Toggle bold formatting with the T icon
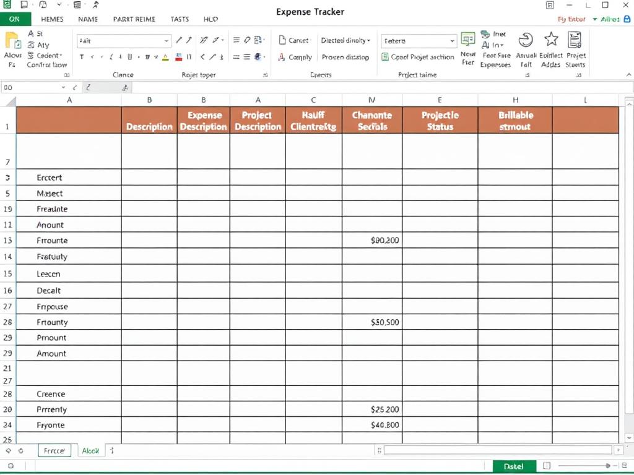 82,57
